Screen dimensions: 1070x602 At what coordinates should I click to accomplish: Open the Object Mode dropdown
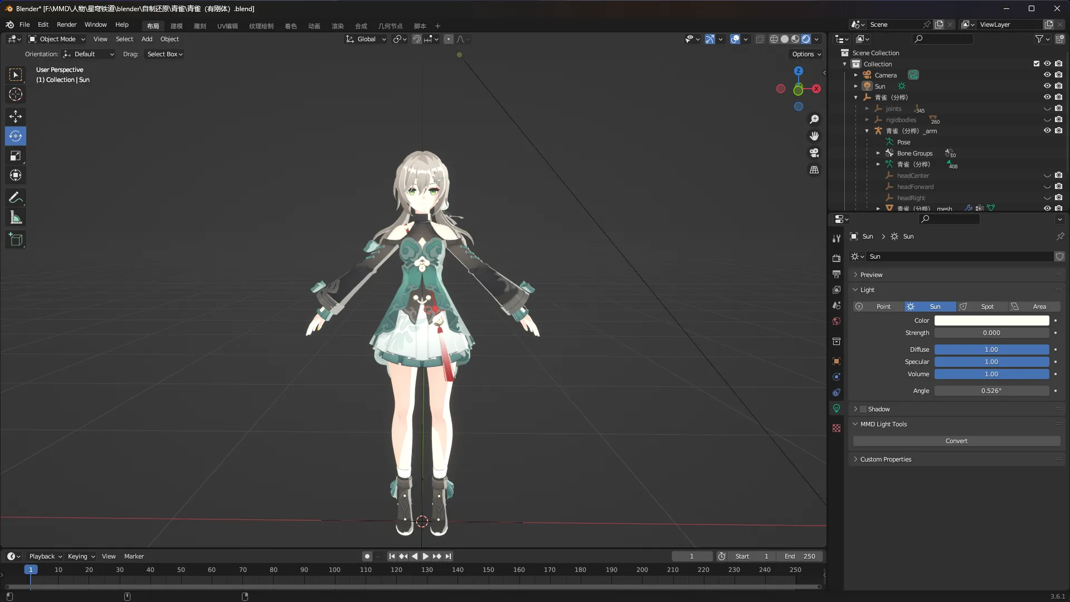(x=57, y=39)
